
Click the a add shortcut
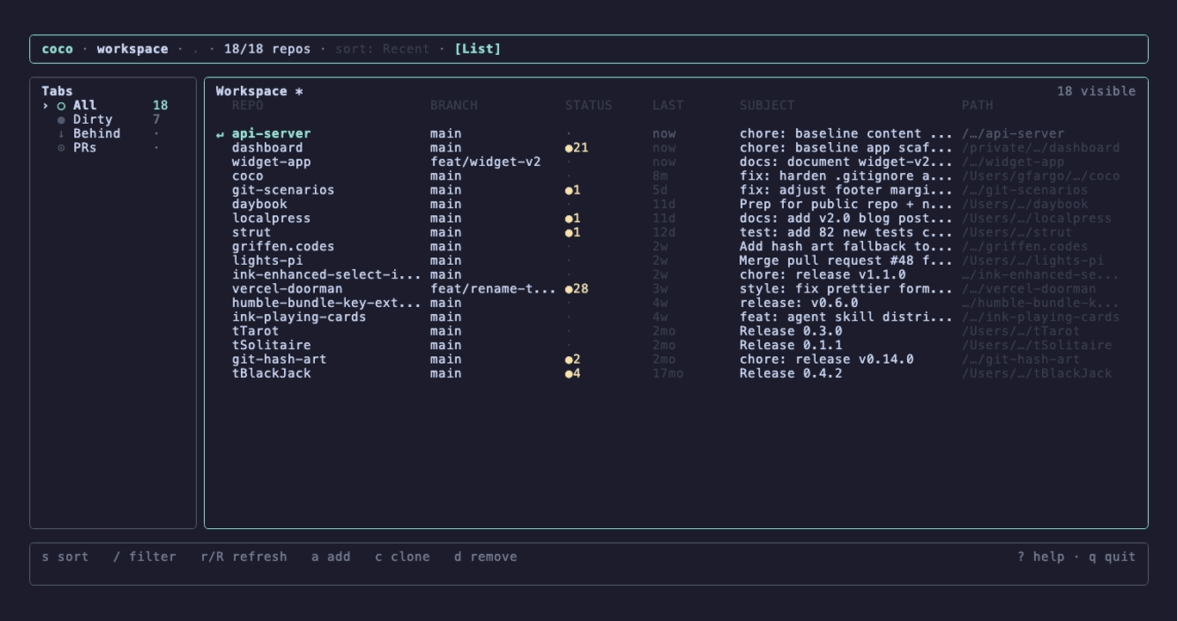pyautogui.click(x=331, y=556)
